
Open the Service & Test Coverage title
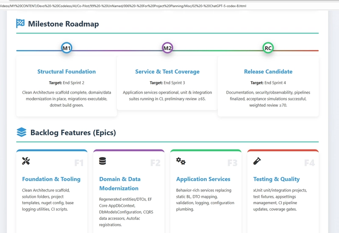point(167,72)
